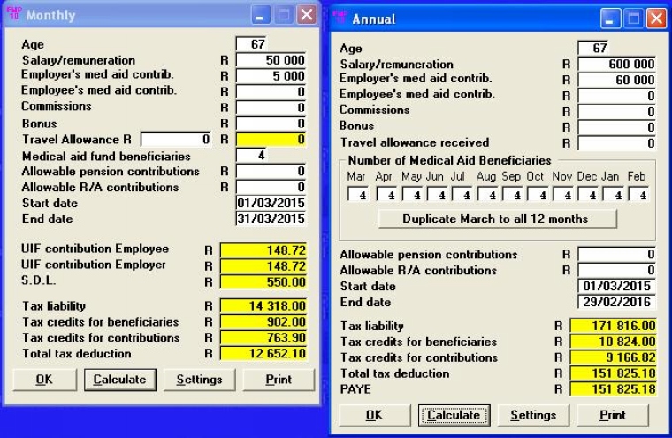Click Employer's med aid contrib. field in Annual
The width and height of the screenshot is (672, 438).
point(616,80)
